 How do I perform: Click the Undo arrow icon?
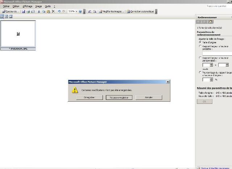pyautogui.click(x=59, y=12)
